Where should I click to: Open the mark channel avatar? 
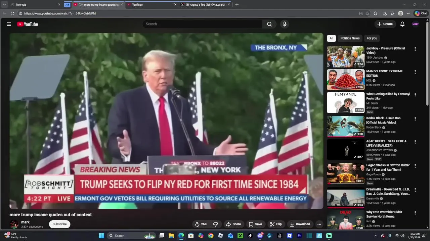pyautogui.click(x=14, y=224)
